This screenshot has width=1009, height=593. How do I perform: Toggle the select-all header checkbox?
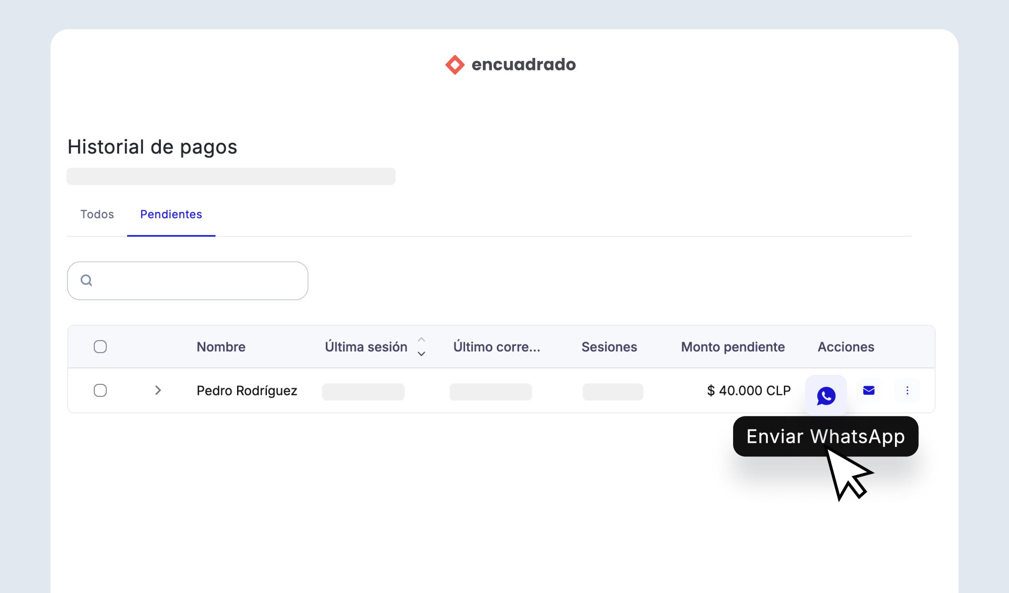(x=100, y=347)
